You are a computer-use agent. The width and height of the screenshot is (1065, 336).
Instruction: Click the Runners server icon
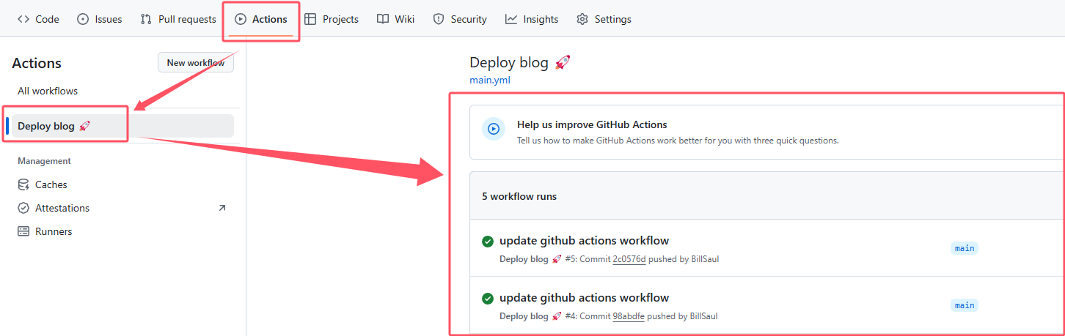click(23, 231)
